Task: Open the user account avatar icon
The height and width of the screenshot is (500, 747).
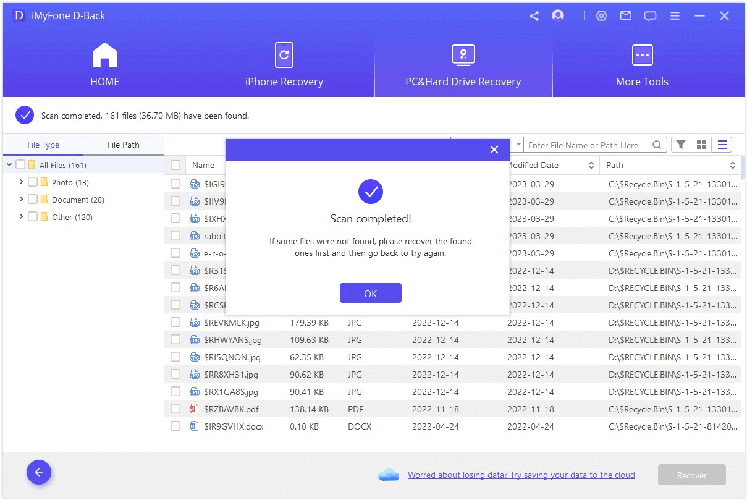Action: 558,15
